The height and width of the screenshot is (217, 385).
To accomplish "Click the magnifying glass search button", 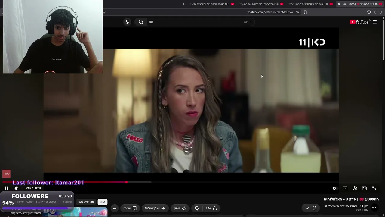I will tap(141, 22).
